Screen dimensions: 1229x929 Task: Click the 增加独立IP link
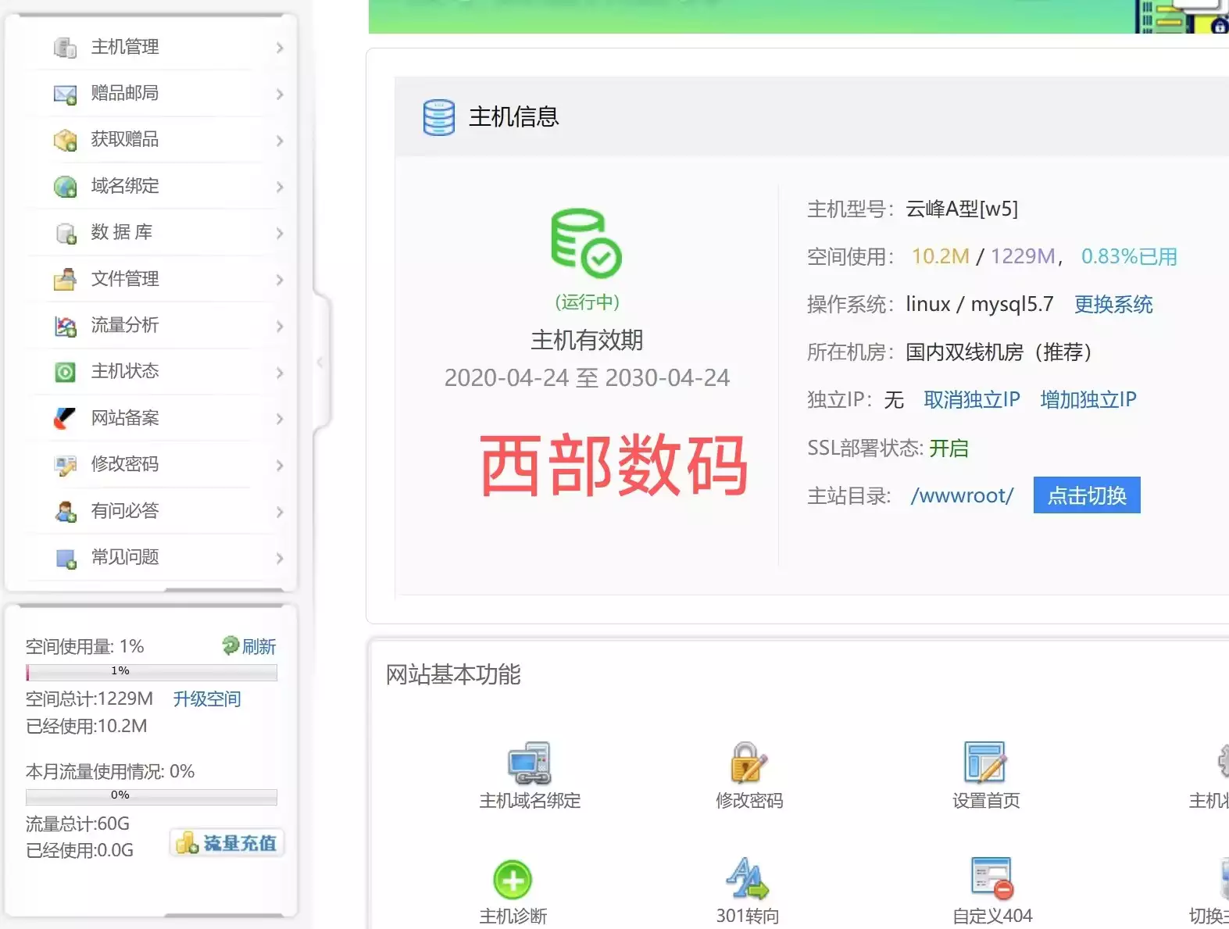(x=1088, y=400)
